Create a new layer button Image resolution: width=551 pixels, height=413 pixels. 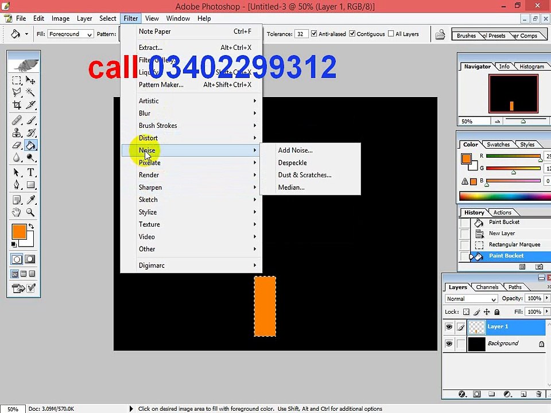(x=523, y=394)
